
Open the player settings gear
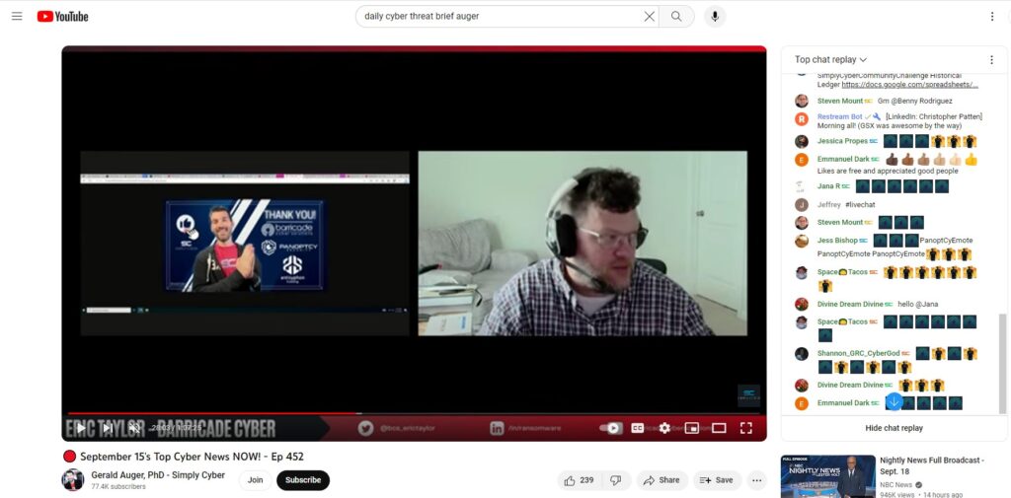664,428
